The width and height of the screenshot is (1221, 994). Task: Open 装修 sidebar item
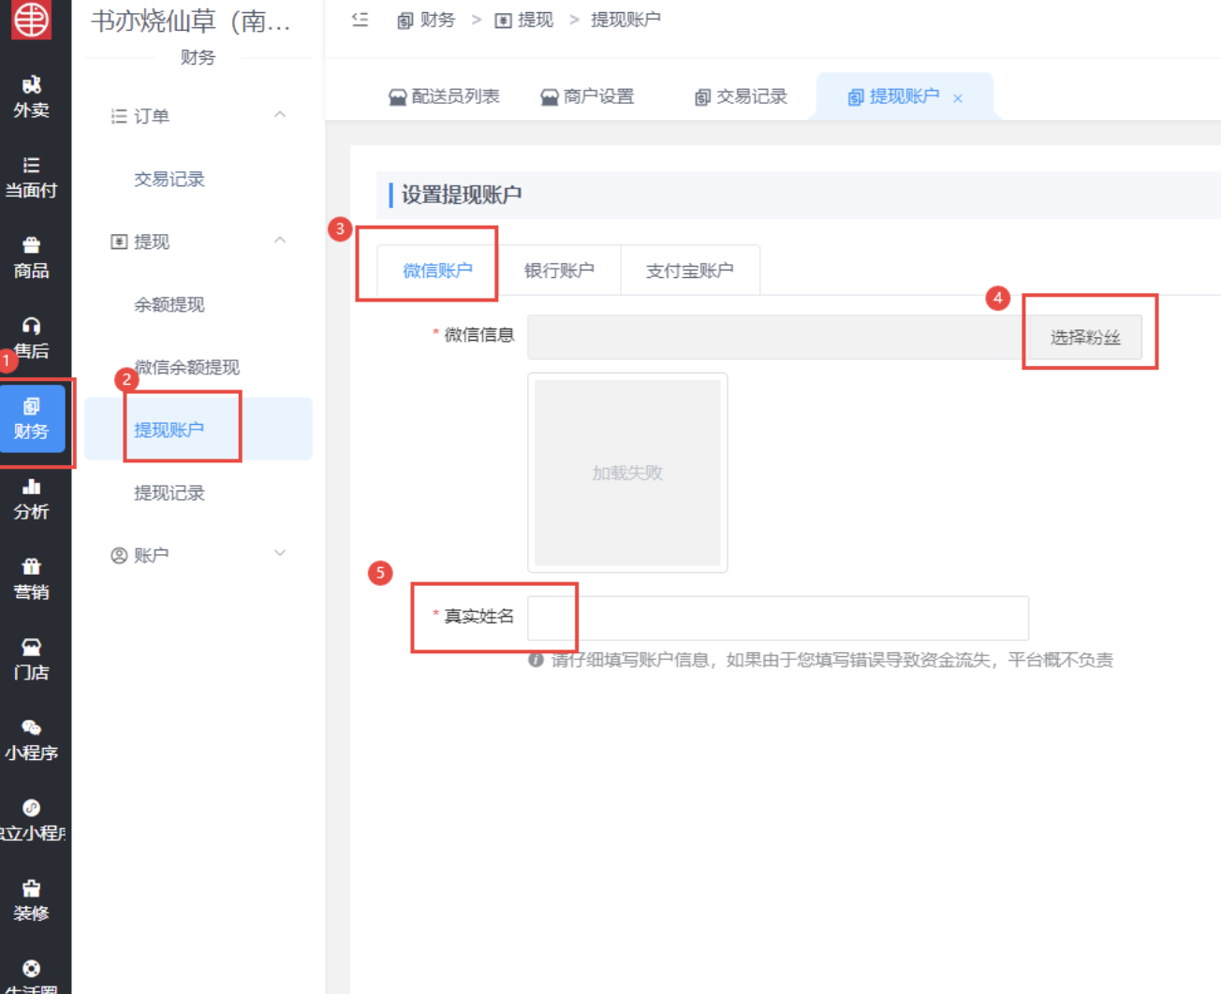coord(31,901)
